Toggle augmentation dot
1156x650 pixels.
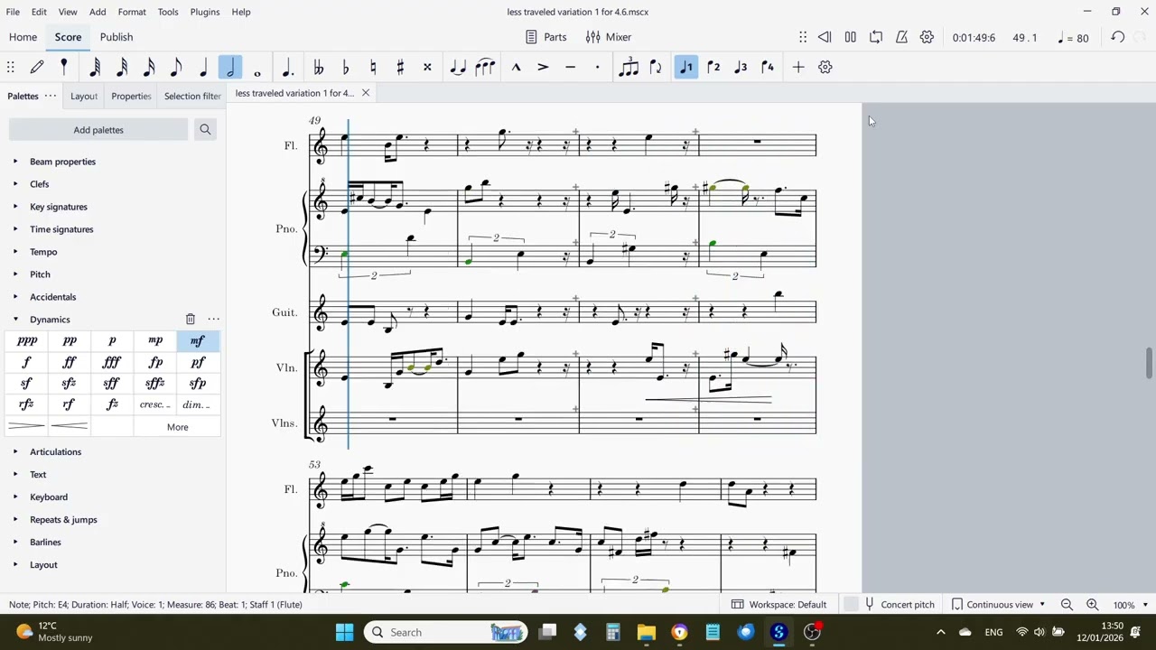[x=288, y=67]
